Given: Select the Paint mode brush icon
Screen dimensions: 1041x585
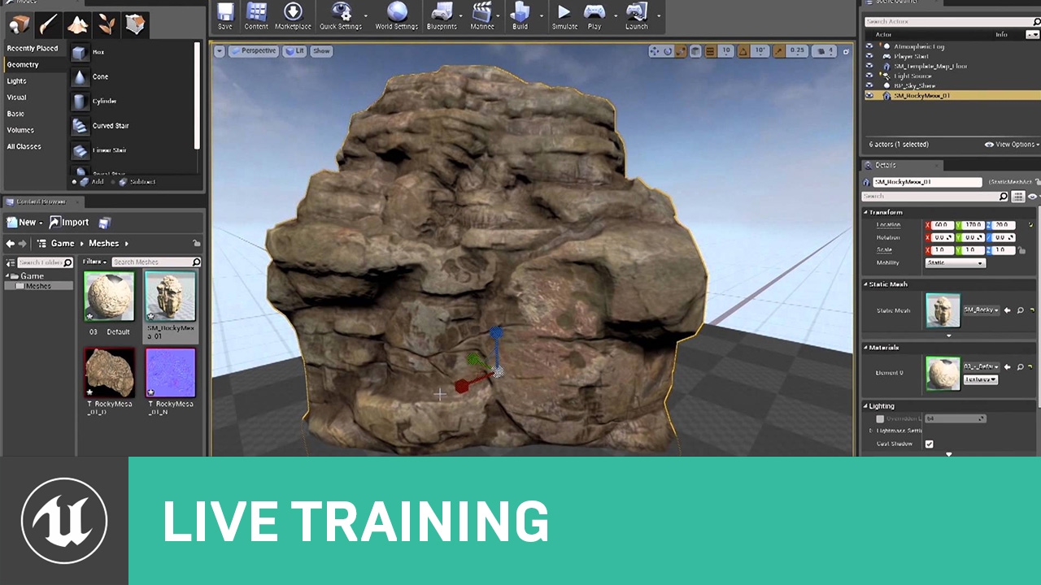Looking at the screenshot, I should point(49,24).
